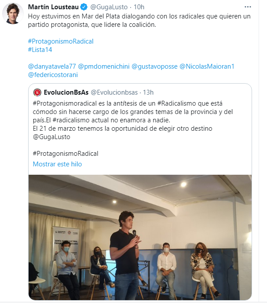This screenshot has height=305, width=267.
Task: Click the @GugaLusto handle in header
Action: click(x=109, y=7)
